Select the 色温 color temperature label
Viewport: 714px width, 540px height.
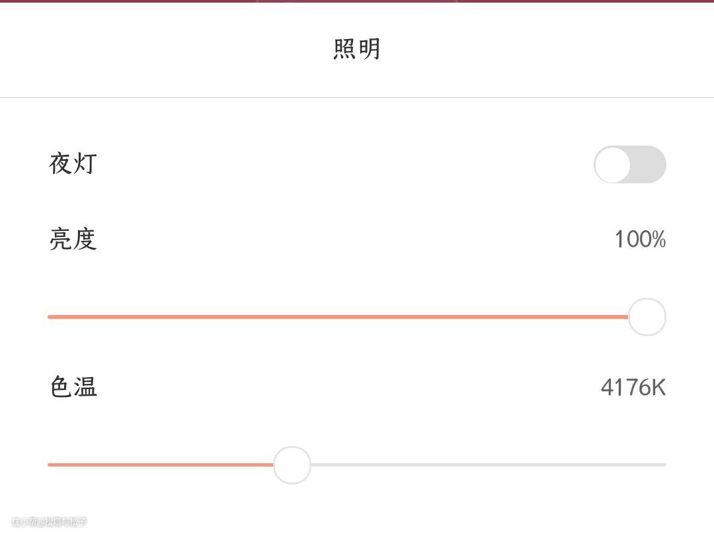[73, 386]
